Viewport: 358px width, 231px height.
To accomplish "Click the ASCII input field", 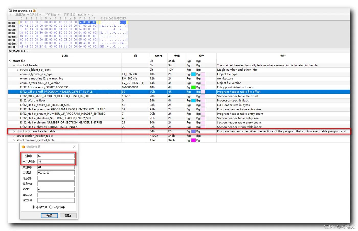I will tap(56, 189).
